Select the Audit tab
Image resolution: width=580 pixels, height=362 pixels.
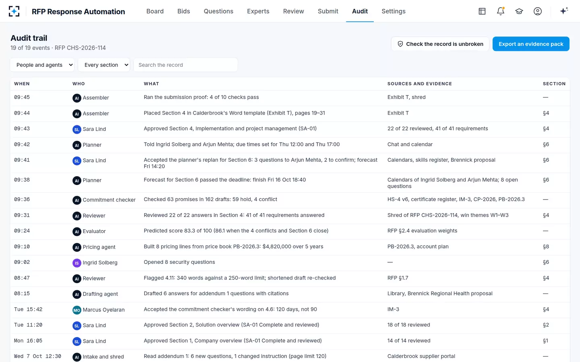pyautogui.click(x=360, y=11)
